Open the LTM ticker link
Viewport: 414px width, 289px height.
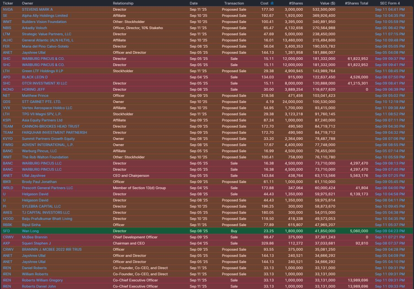click(x=6, y=34)
